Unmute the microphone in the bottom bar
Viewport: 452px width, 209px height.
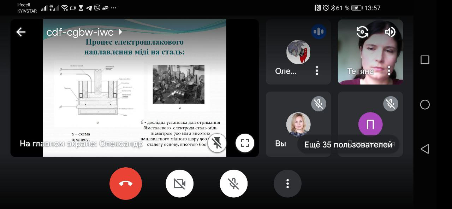(x=233, y=184)
